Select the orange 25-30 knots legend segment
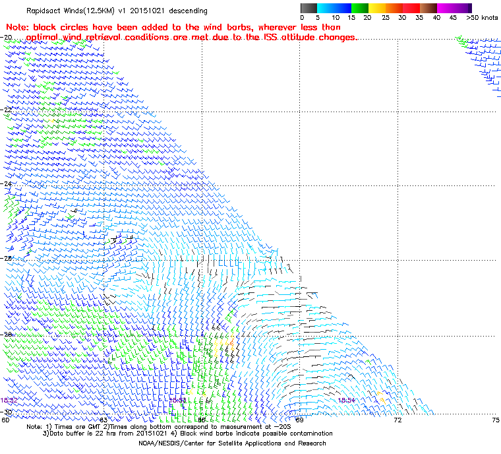Screen dimensions: 501x454 [394, 8]
